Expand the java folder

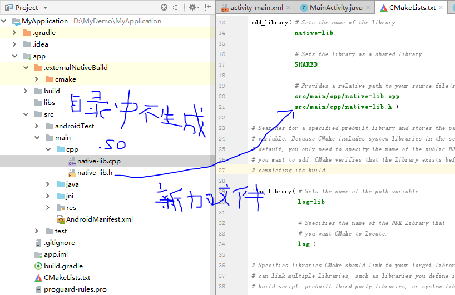click(48, 184)
